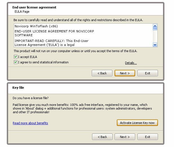Go Back from the EULA page
This screenshot has width=174, height=147.
[102, 73]
